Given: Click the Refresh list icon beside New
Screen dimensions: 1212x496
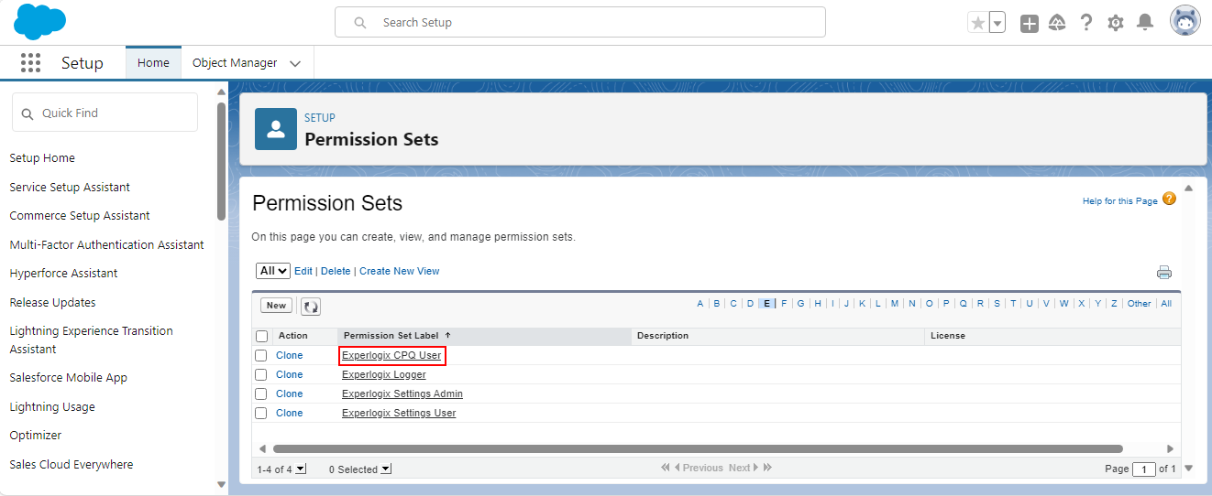Looking at the screenshot, I should (x=311, y=307).
